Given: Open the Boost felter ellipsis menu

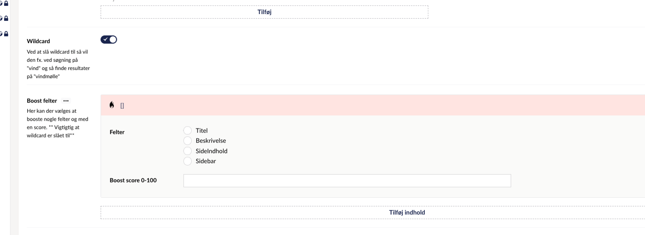Looking at the screenshot, I should (x=66, y=101).
